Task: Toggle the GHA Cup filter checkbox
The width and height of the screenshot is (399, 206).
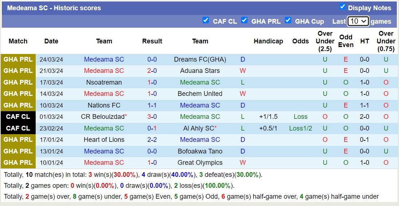Action: 288,20
